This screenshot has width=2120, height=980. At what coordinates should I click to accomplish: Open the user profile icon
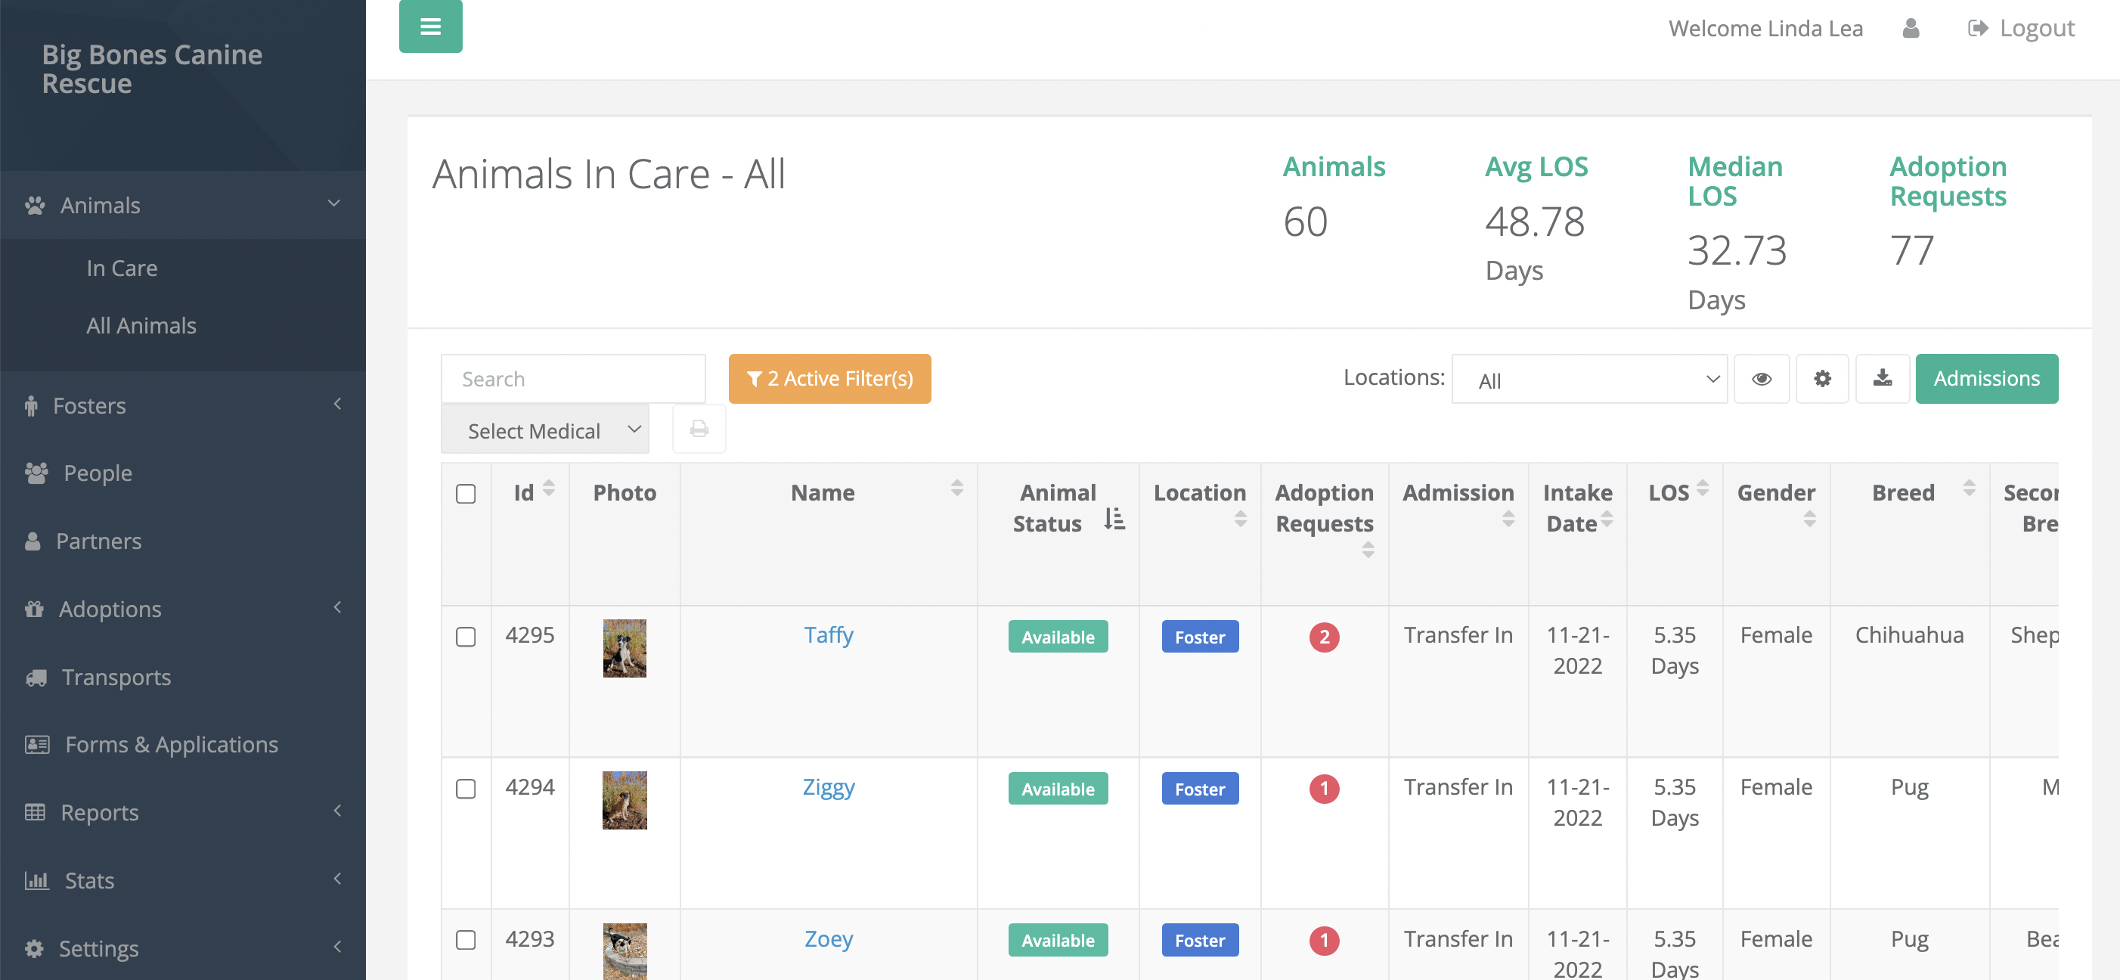pyautogui.click(x=1910, y=29)
